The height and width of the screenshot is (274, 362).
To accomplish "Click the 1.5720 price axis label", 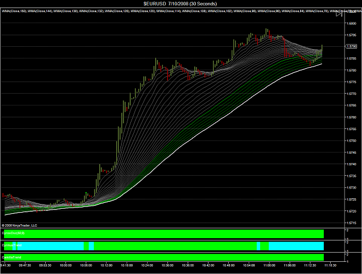I will click(351, 211).
